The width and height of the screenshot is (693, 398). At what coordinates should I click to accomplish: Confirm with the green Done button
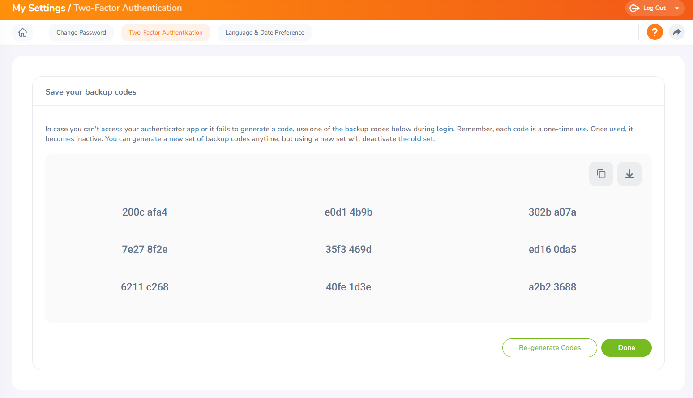(x=626, y=348)
